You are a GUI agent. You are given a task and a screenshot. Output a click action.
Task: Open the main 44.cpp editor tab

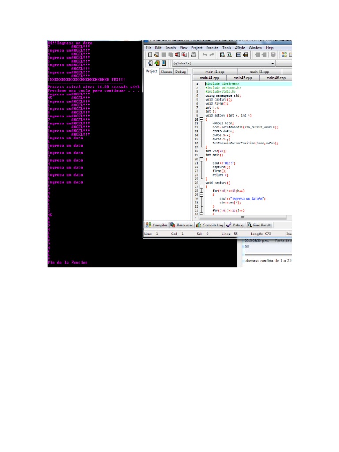(210, 78)
